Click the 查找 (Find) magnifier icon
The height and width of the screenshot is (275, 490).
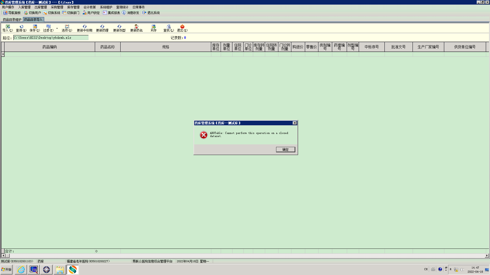(x=168, y=27)
